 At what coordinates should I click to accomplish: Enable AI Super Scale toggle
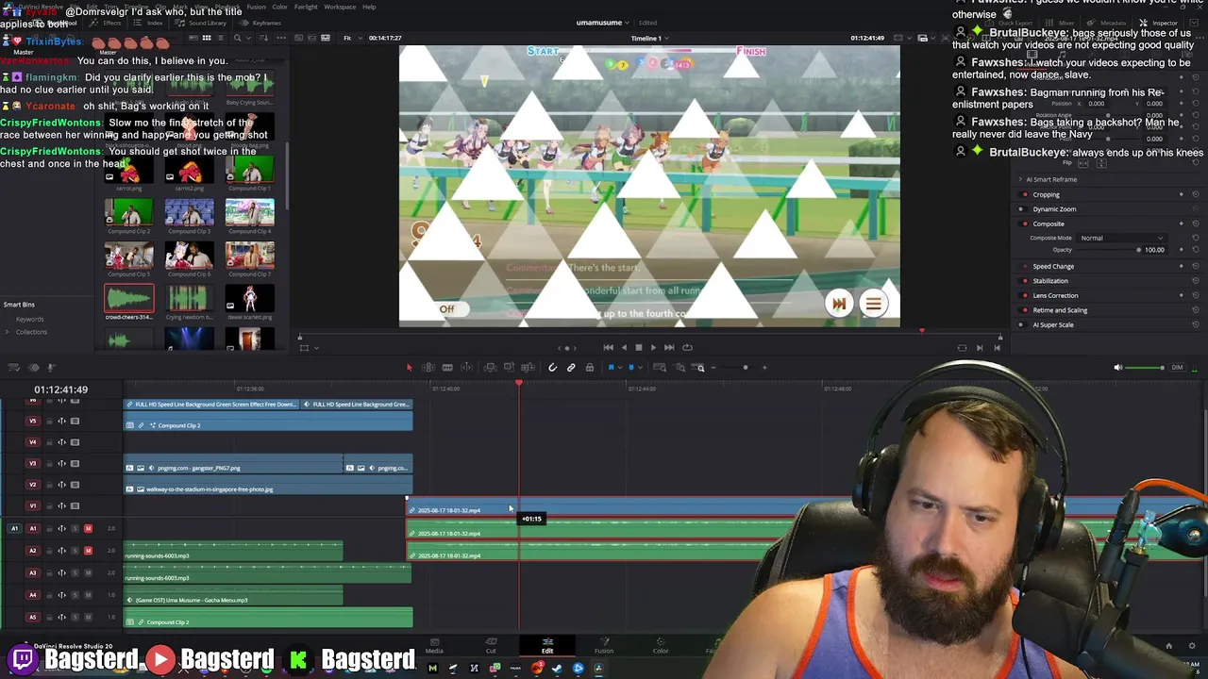coord(1025,324)
